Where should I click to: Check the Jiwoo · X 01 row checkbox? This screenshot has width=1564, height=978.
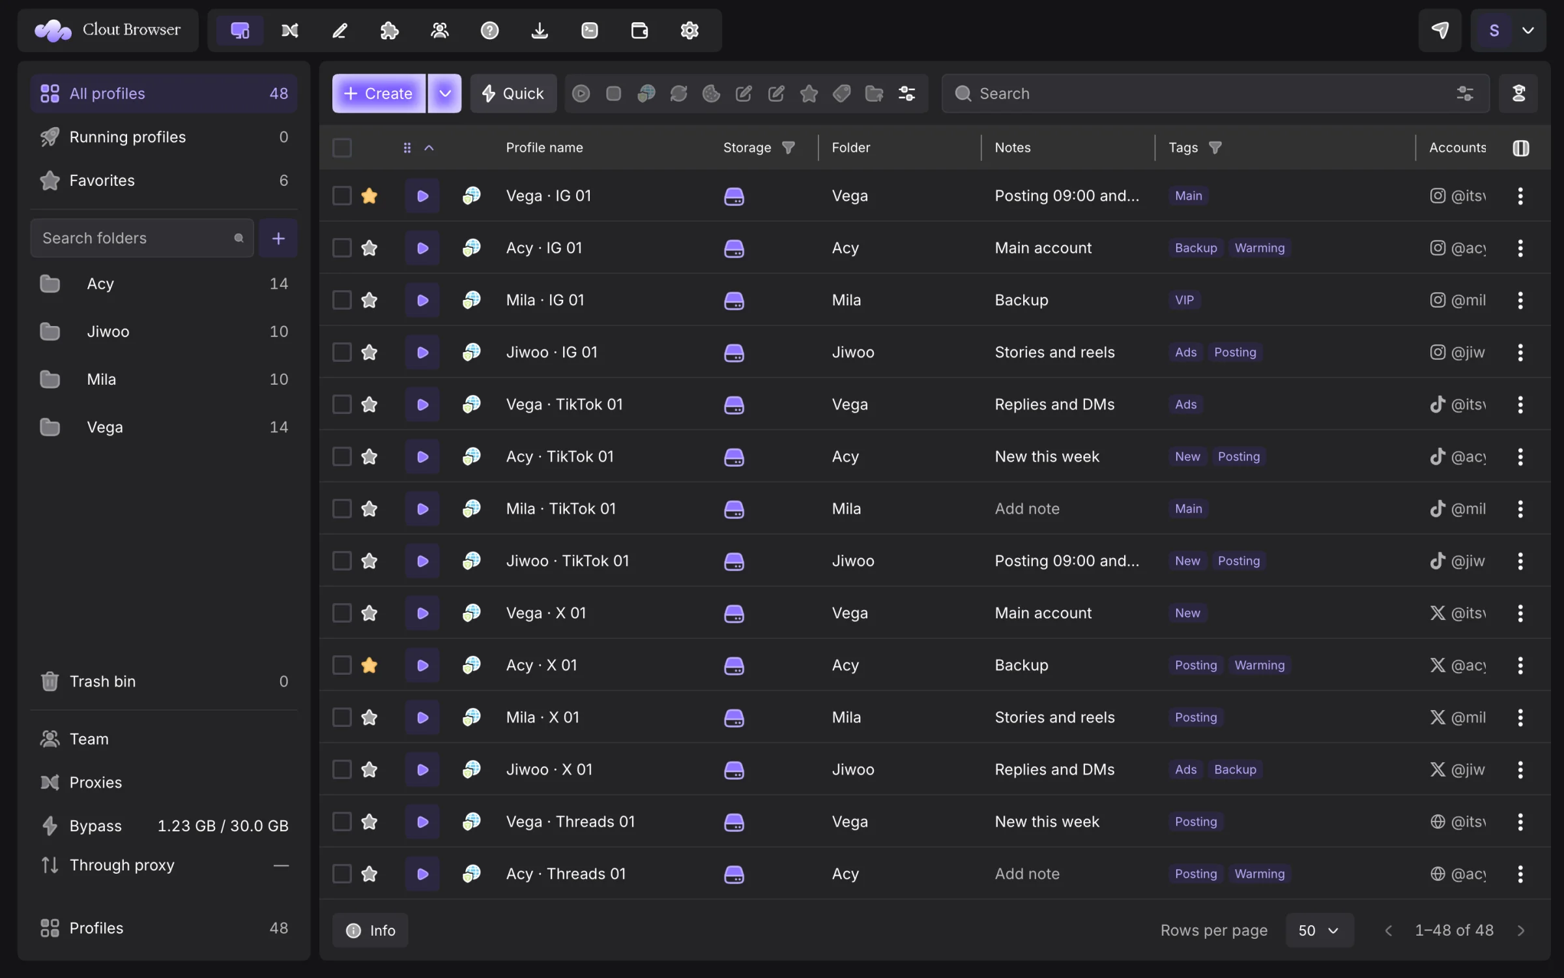pyautogui.click(x=342, y=769)
